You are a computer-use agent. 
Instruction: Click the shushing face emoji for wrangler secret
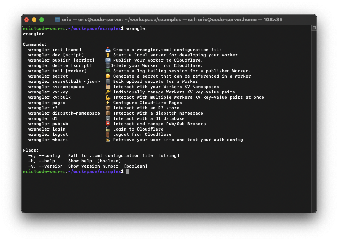(x=108, y=76)
